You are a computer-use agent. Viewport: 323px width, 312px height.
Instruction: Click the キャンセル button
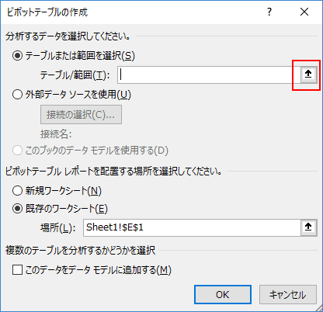click(x=288, y=294)
